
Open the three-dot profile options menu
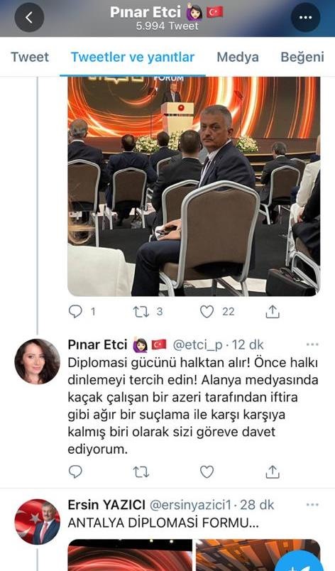(x=305, y=18)
